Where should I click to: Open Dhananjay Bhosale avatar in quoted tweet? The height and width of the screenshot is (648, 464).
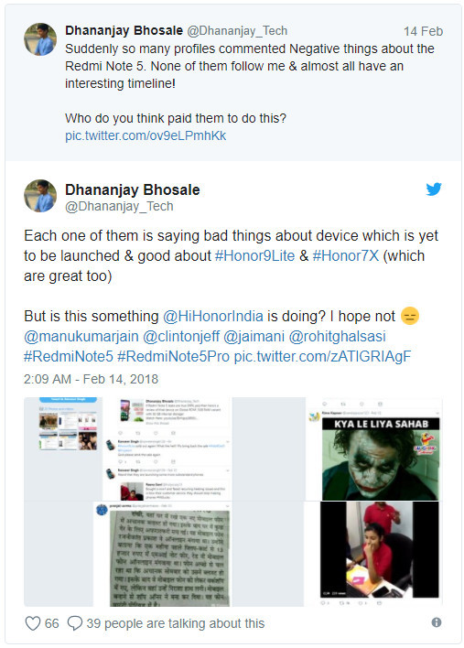pyautogui.click(x=40, y=39)
